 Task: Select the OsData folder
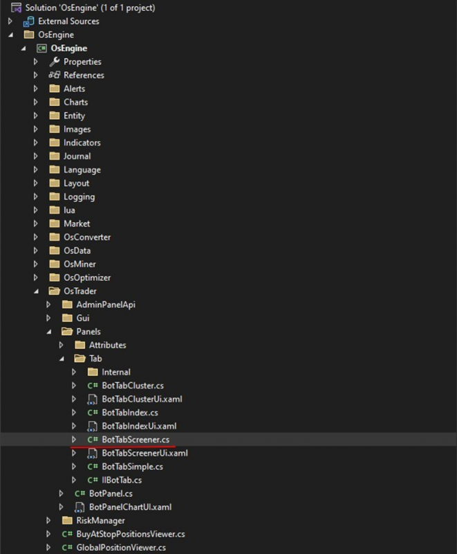point(77,251)
